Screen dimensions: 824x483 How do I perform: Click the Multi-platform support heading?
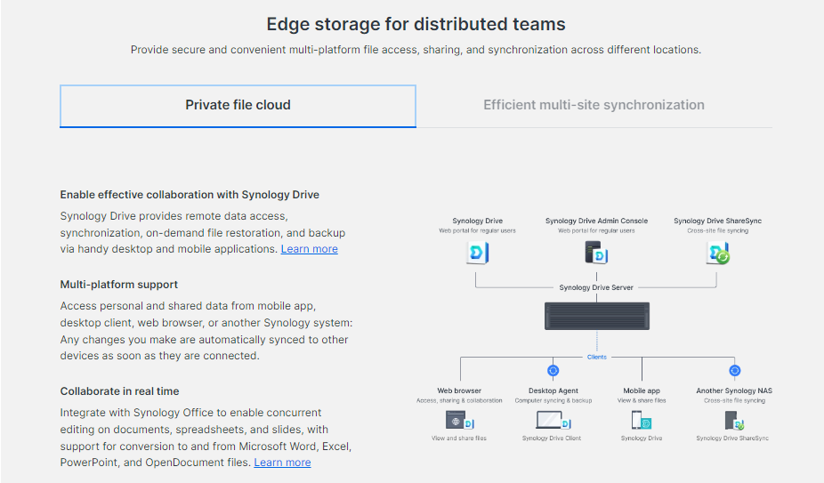tap(118, 285)
